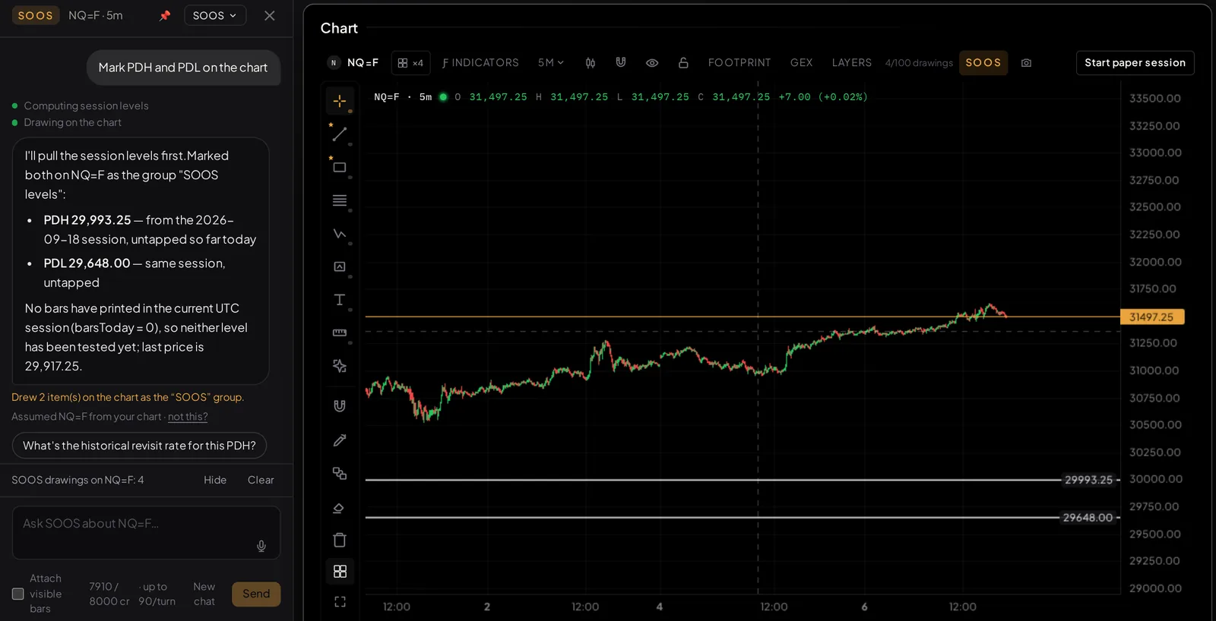The height and width of the screenshot is (621, 1216).
Task: Toggle the lock icon in the chart toolbar
Action: [683, 63]
